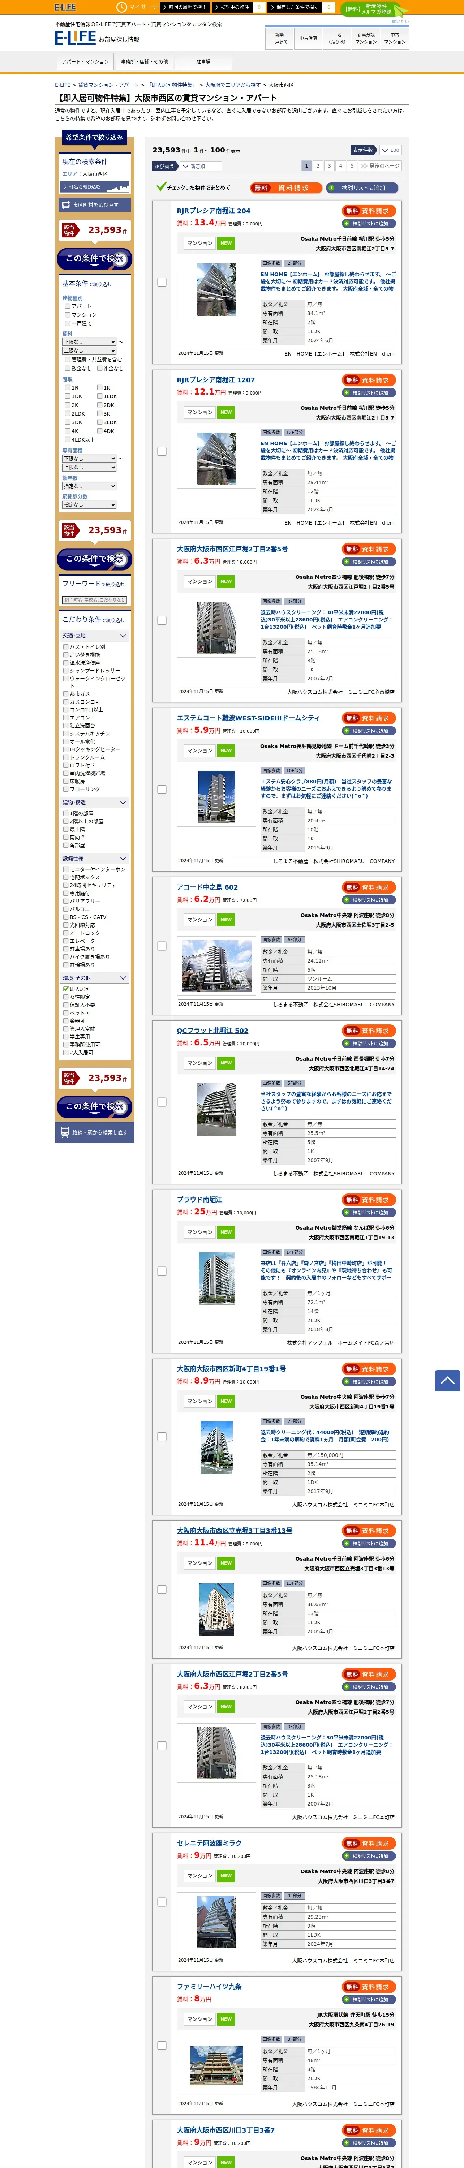This screenshot has height=2168, width=464.
Task: Focus the フリーワード search input
Action: [x=94, y=600]
